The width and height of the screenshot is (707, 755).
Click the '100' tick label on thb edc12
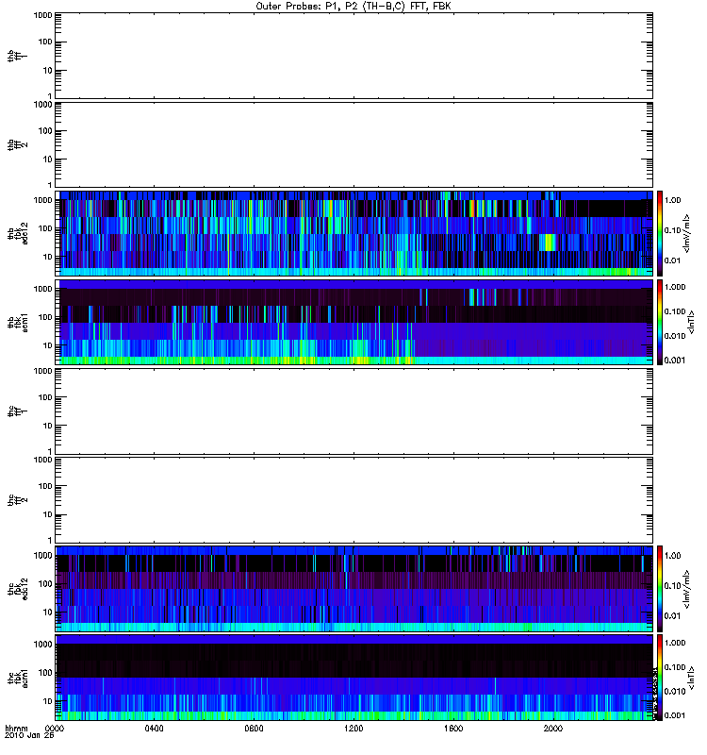coord(45,228)
